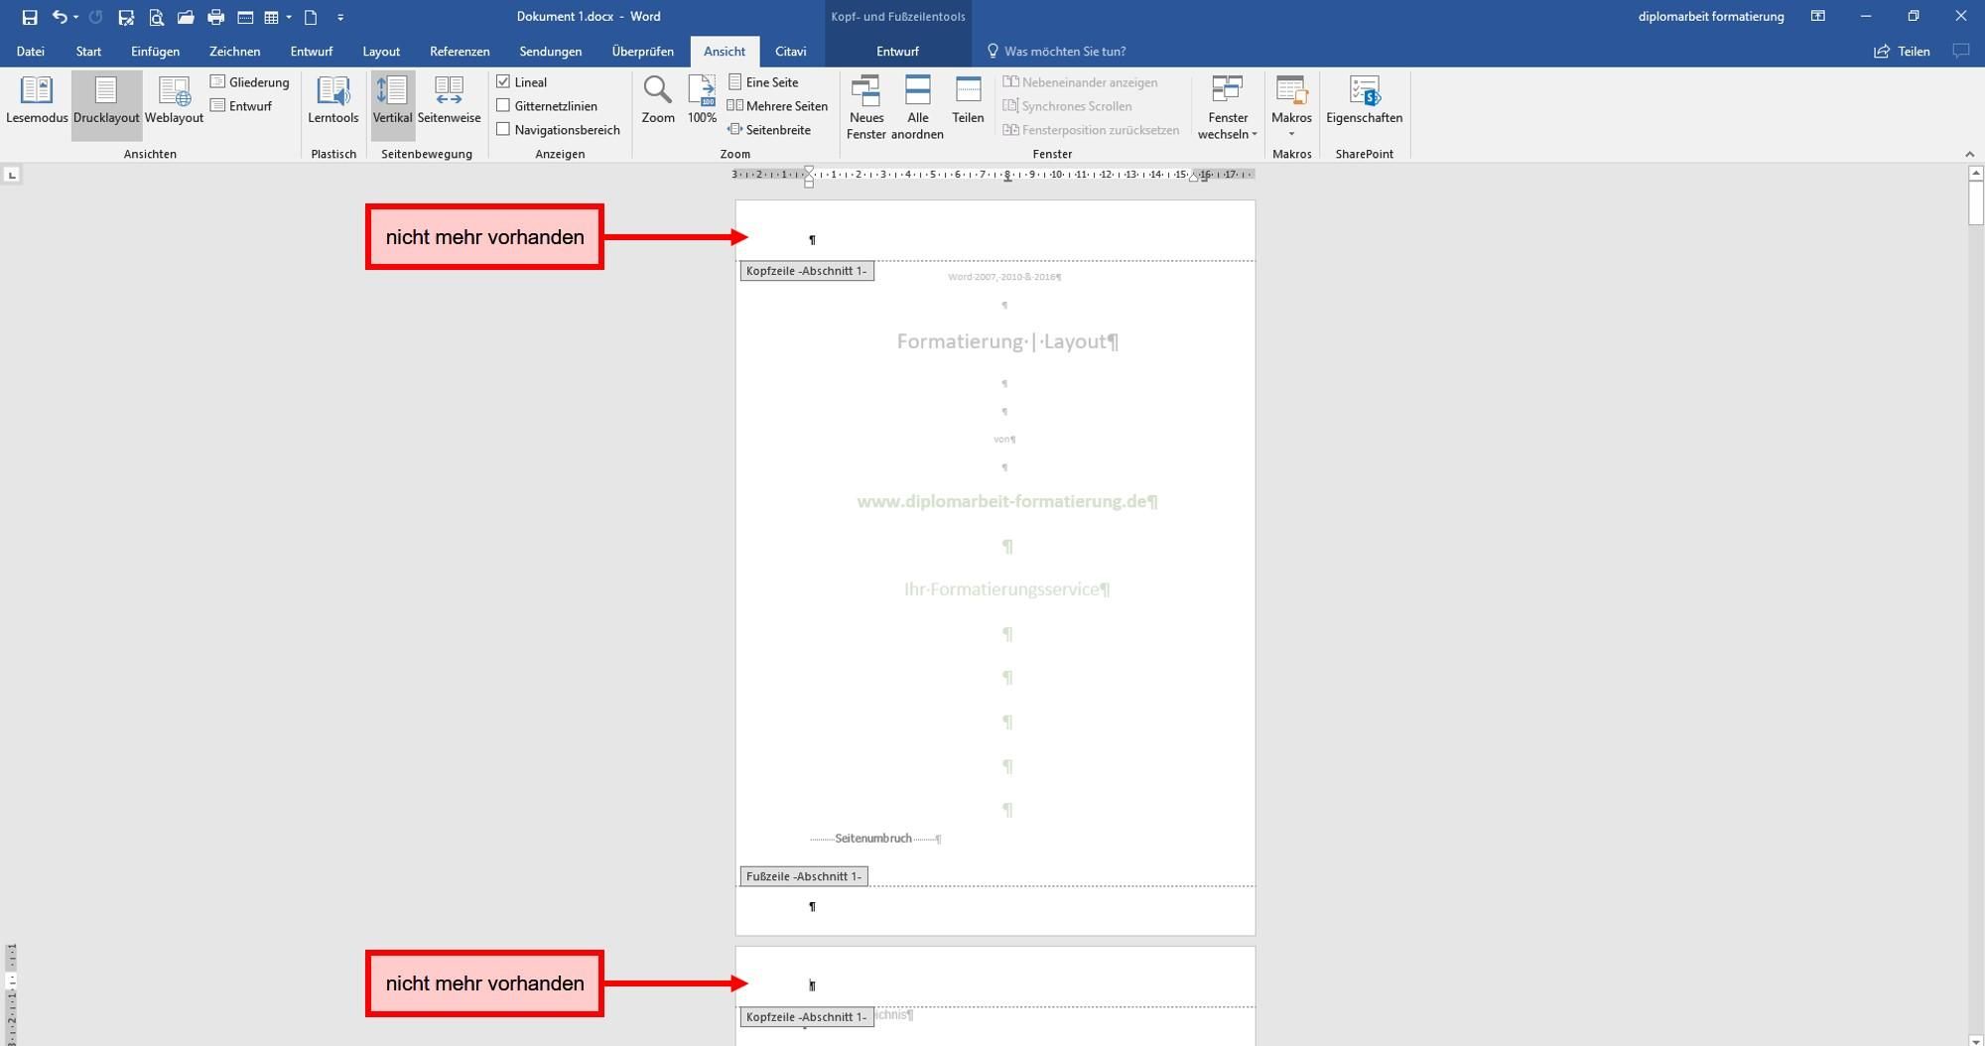Click the www.diplomarbeit-formatierung.de text
This screenshot has height=1046, width=1985.
(1007, 502)
